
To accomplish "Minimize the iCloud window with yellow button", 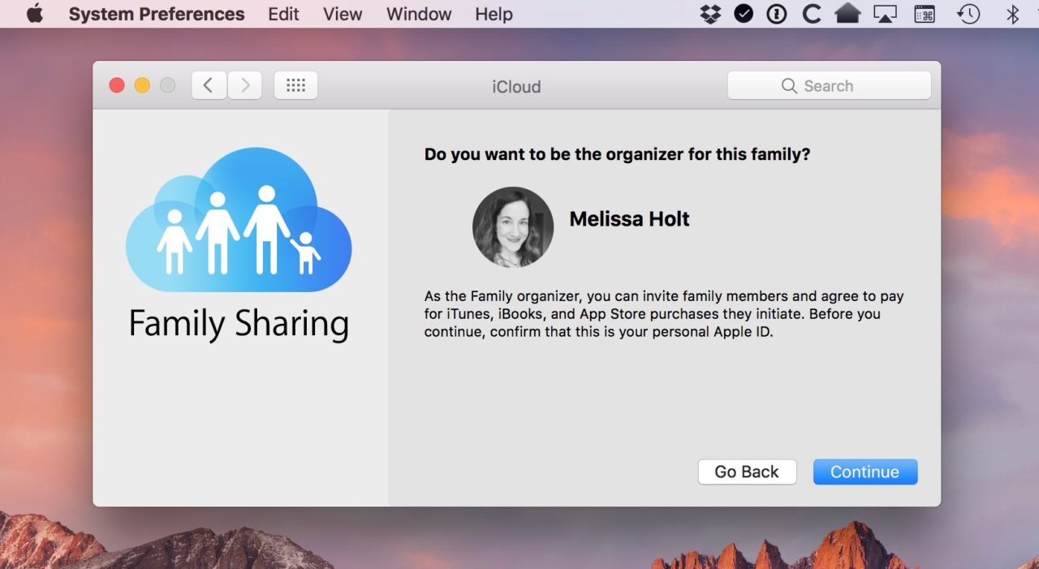I will [x=142, y=85].
